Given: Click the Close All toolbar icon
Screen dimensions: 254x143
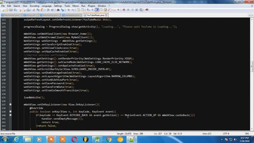Looking at the screenshot, I should (x=24, y=10).
